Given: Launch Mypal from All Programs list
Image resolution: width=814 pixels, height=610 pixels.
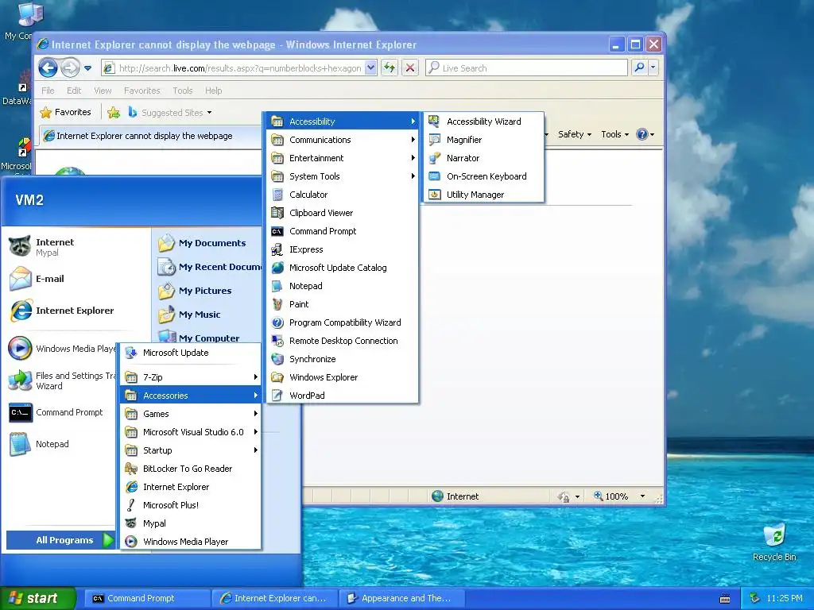Looking at the screenshot, I should click(x=191, y=523).
